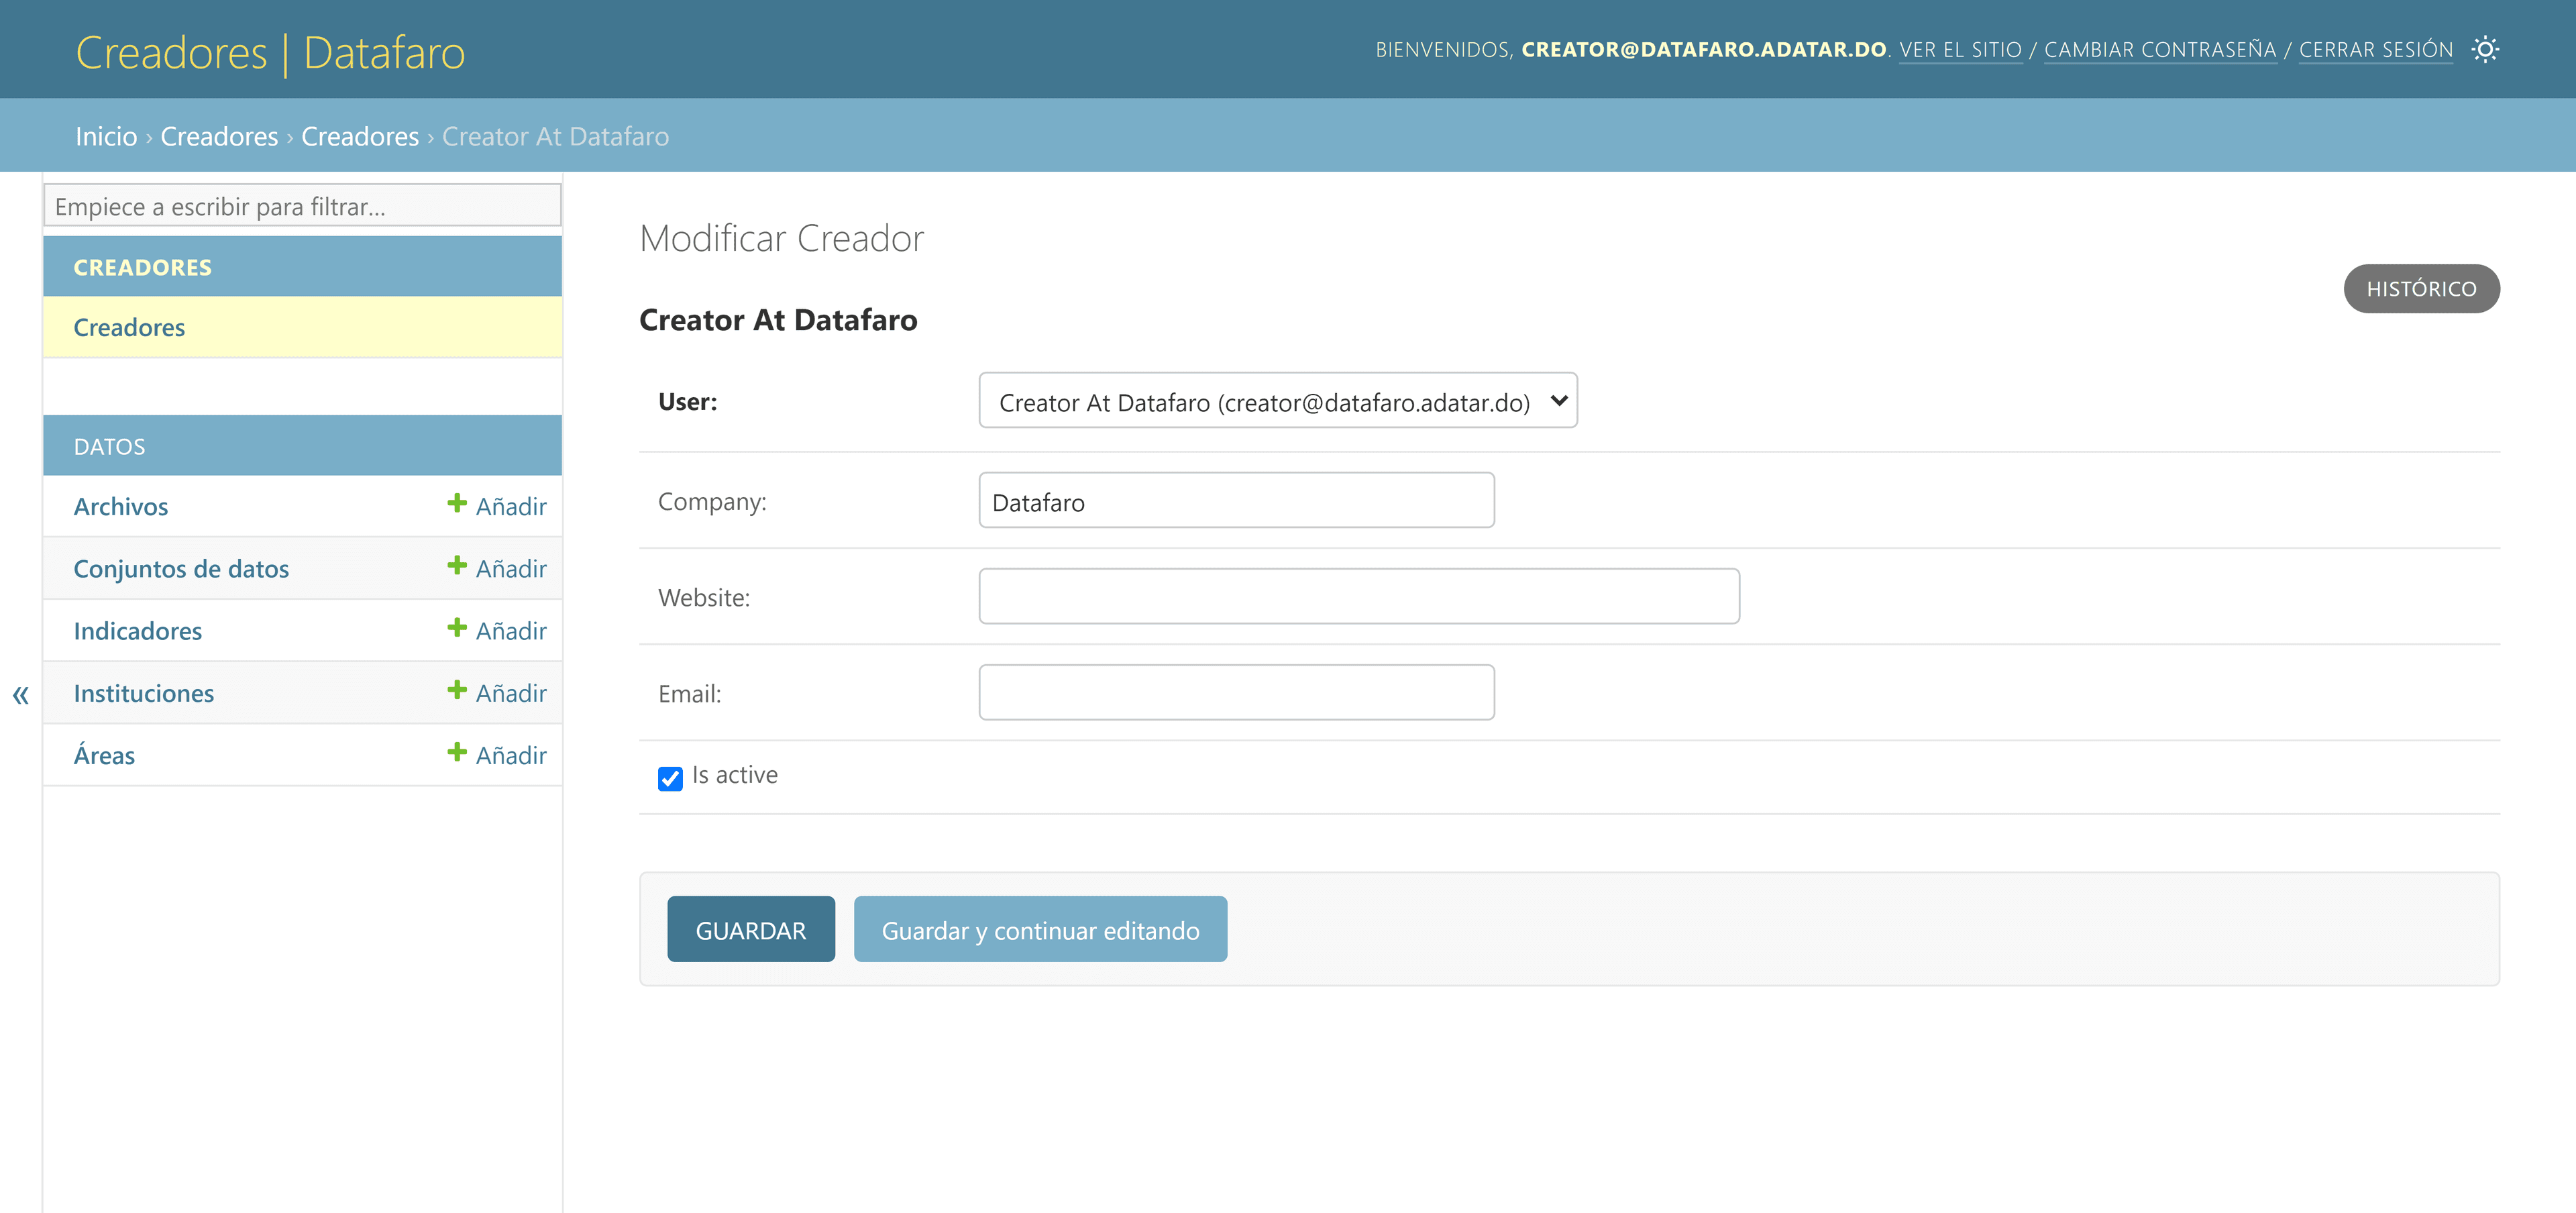Click the plus icon beside Archivos
The image size is (2576, 1213).
click(x=456, y=504)
